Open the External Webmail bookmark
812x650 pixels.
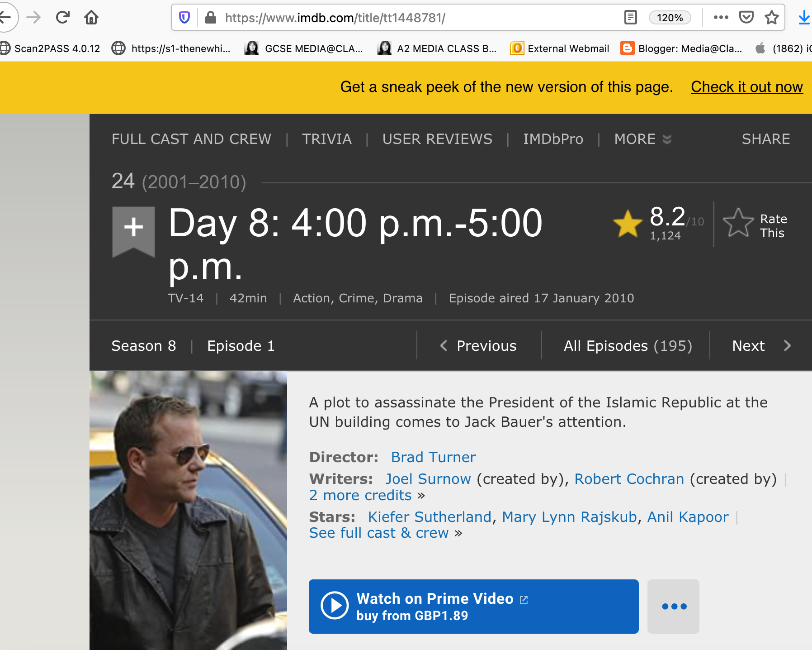click(x=560, y=48)
